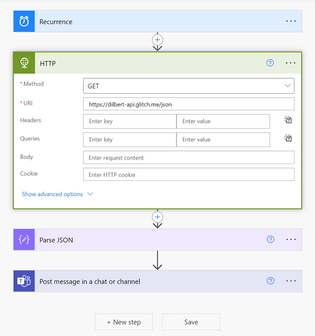Insert step between Recurrence and HTTP
This screenshot has height=336, width=315.
[x=157, y=40]
